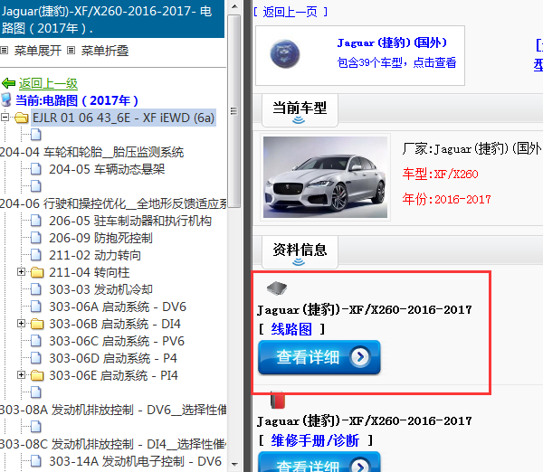The image size is (543, 472).
Task: Open Jaguar (捷豹) (国外) brand link
Action: tap(392, 42)
